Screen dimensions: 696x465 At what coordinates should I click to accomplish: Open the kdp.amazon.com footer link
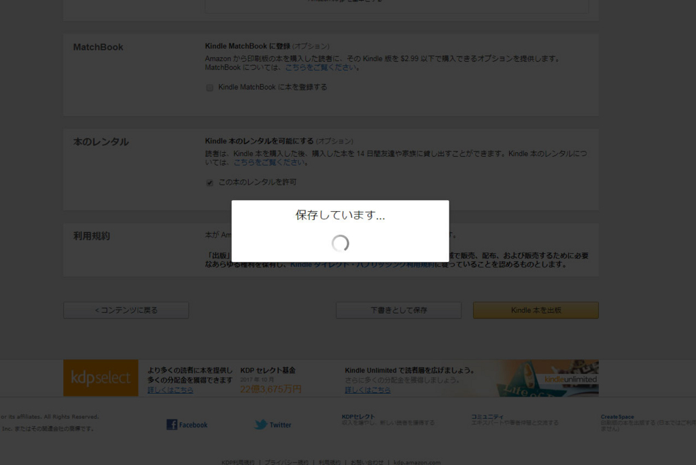coord(417,462)
